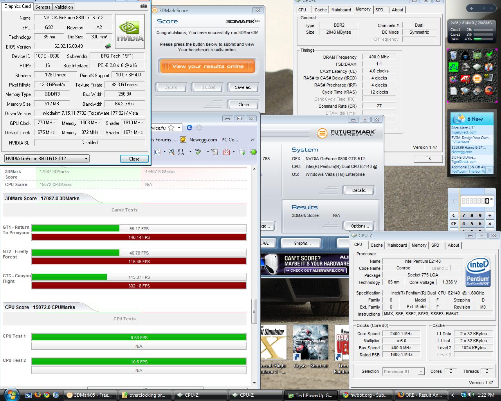Click the Graphs button in 3DMark05
This screenshot has height=401, width=501.
click(x=302, y=243)
